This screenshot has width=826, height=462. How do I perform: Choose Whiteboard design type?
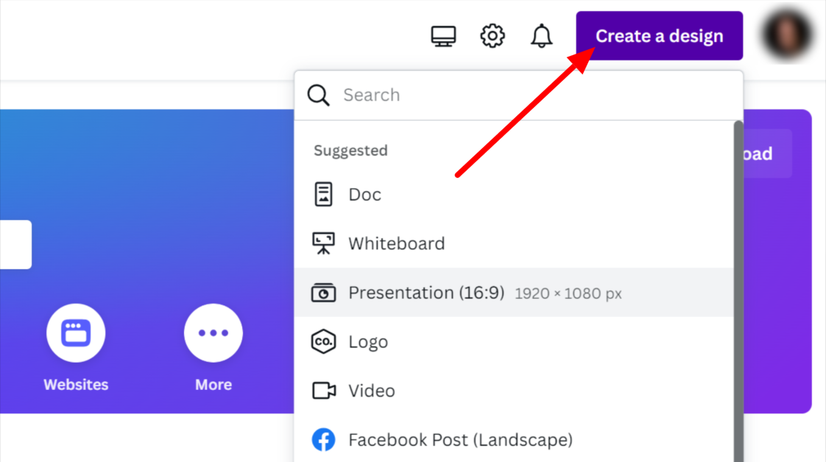point(514,243)
